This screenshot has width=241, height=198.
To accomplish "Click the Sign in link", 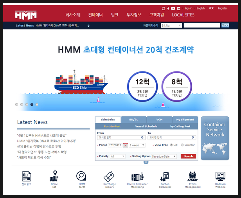I will pos(189,9).
